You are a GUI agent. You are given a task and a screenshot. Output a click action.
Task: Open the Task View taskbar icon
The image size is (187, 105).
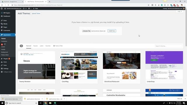tap(41, 103)
